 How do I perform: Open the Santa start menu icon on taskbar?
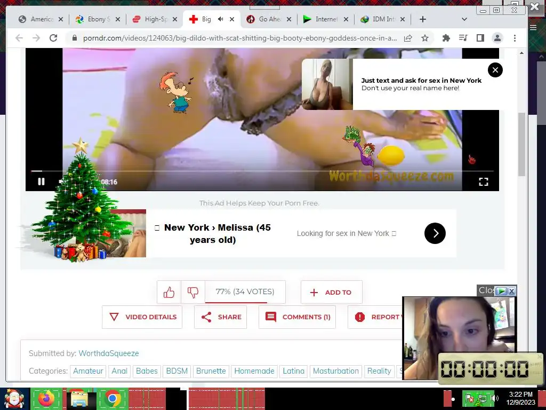pos(14,399)
